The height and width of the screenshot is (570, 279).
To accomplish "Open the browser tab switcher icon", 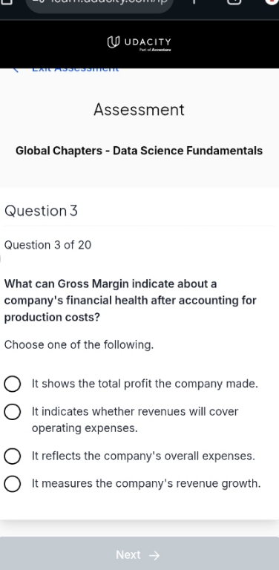I will tap(234, 1).
